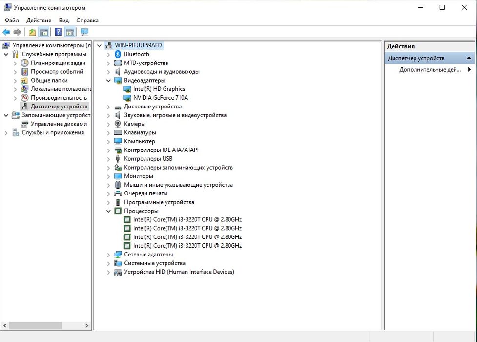
Task: Collapse the Диспетчер устройств actions section
Action: 469,58
